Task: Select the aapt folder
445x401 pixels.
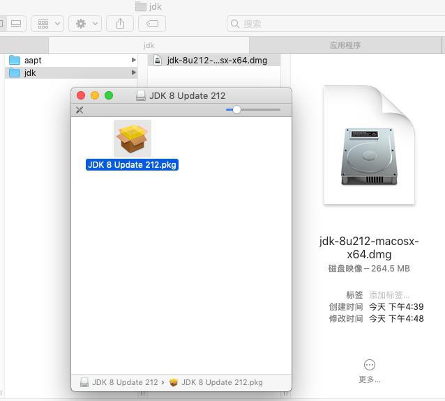Action: coord(71,61)
